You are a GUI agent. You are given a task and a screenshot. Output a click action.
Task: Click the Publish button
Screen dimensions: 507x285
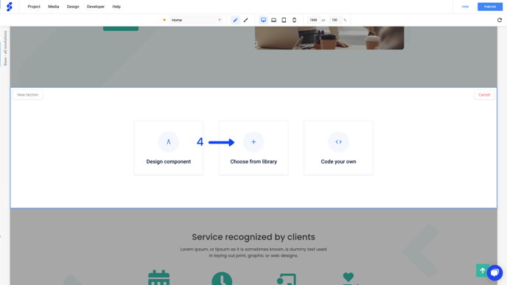pyautogui.click(x=490, y=7)
